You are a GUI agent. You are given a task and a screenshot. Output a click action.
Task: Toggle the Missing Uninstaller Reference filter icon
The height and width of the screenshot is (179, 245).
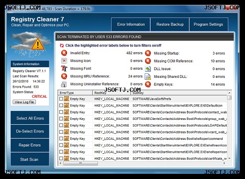[x=64, y=84]
